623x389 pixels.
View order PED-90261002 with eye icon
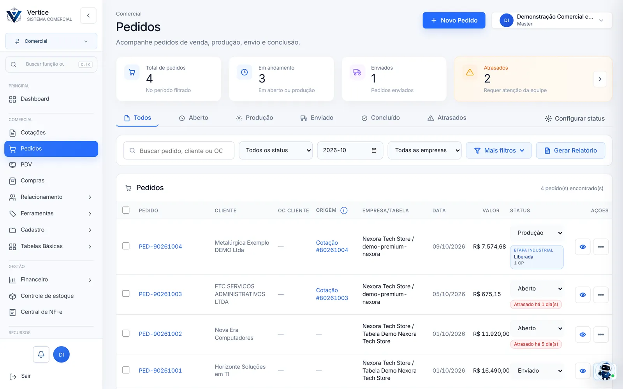583,335
